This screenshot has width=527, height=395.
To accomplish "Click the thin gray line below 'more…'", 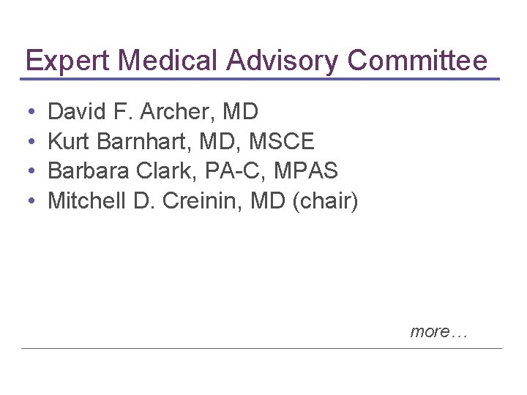I will (x=261, y=348).
